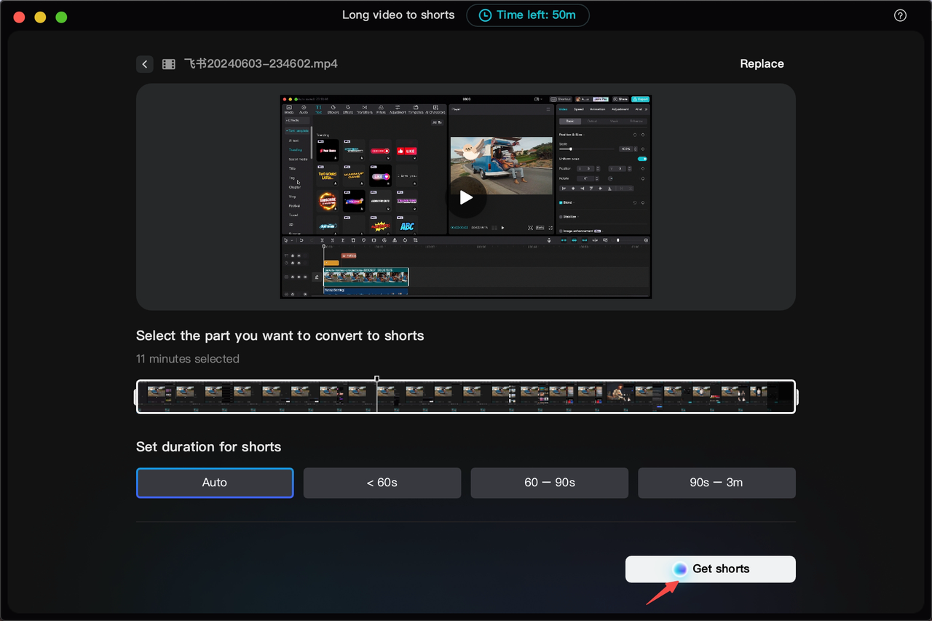Click the 飞书20240603–234602.mp4 filename
Image resolution: width=932 pixels, height=621 pixels.
(x=261, y=64)
